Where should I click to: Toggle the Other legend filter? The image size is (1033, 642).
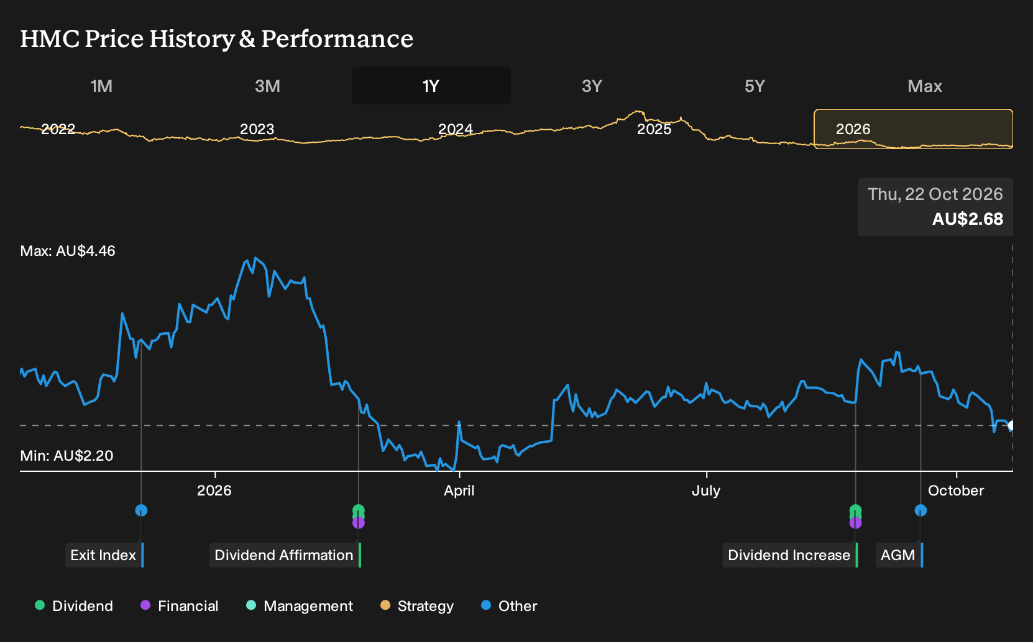click(x=509, y=606)
